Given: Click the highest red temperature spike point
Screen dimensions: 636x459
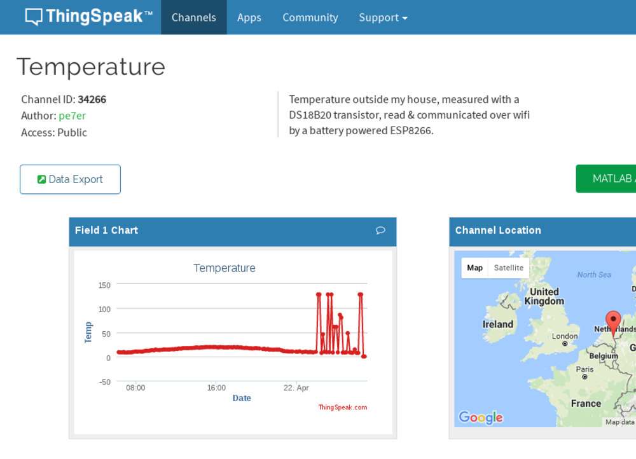Looking at the screenshot, I should pos(319,294).
